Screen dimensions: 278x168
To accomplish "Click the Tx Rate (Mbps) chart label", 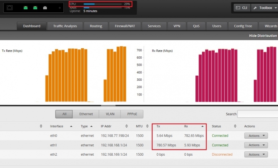I will (x=12, y=51).
